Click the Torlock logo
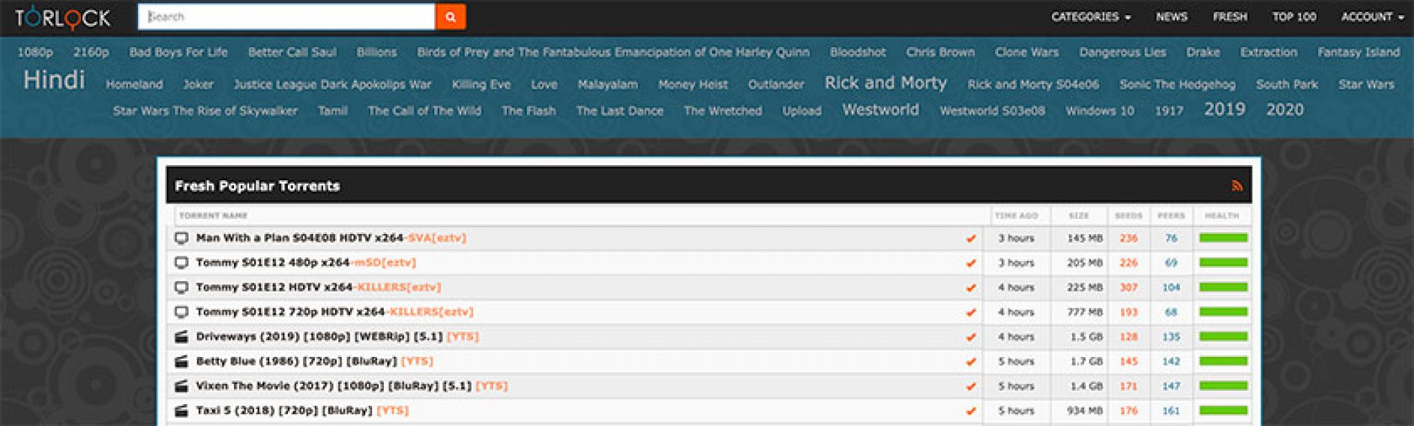This screenshot has height=426, width=1414. [63, 17]
